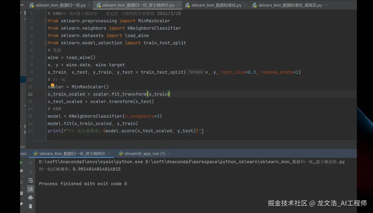Click the python.exe path in console output
This screenshot has width=373, height=213.
(91, 162)
